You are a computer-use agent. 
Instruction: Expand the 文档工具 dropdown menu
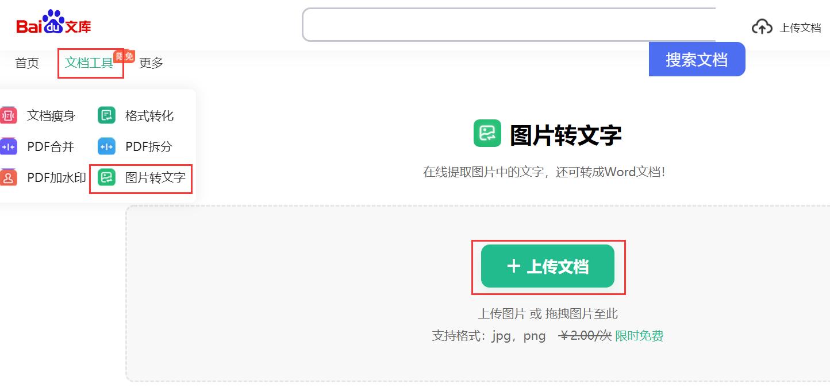[x=89, y=63]
